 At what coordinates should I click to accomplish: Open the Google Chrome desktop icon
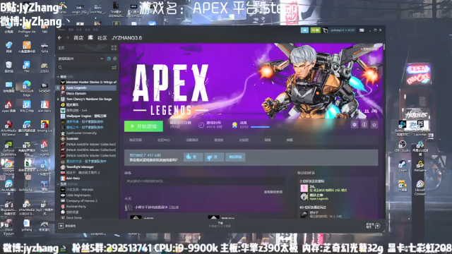click(8, 167)
